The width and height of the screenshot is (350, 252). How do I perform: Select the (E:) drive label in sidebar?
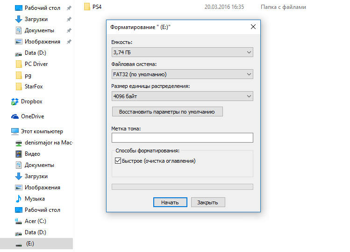tap(30, 244)
